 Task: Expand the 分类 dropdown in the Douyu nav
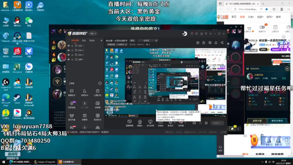point(251,17)
